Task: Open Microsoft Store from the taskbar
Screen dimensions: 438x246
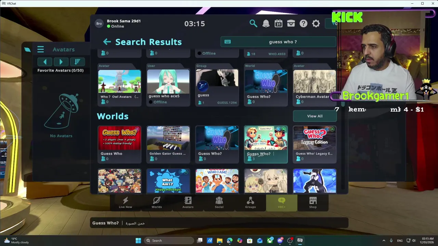Action: click(x=250, y=241)
